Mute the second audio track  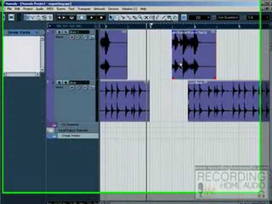(x=59, y=83)
